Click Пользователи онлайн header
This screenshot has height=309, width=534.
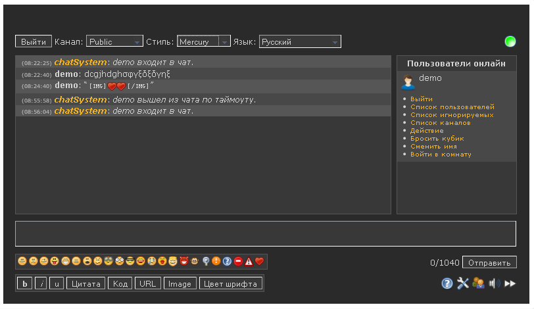pos(456,64)
